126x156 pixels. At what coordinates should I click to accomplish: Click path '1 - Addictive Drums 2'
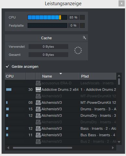coord(98,90)
